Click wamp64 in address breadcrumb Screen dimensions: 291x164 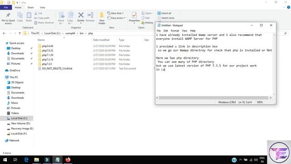pos(70,33)
